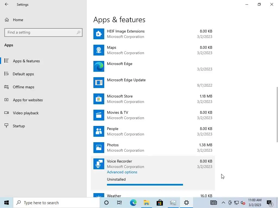Select the People app entry
This screenshot has width=278, height=208.
[x=153, y=131]
